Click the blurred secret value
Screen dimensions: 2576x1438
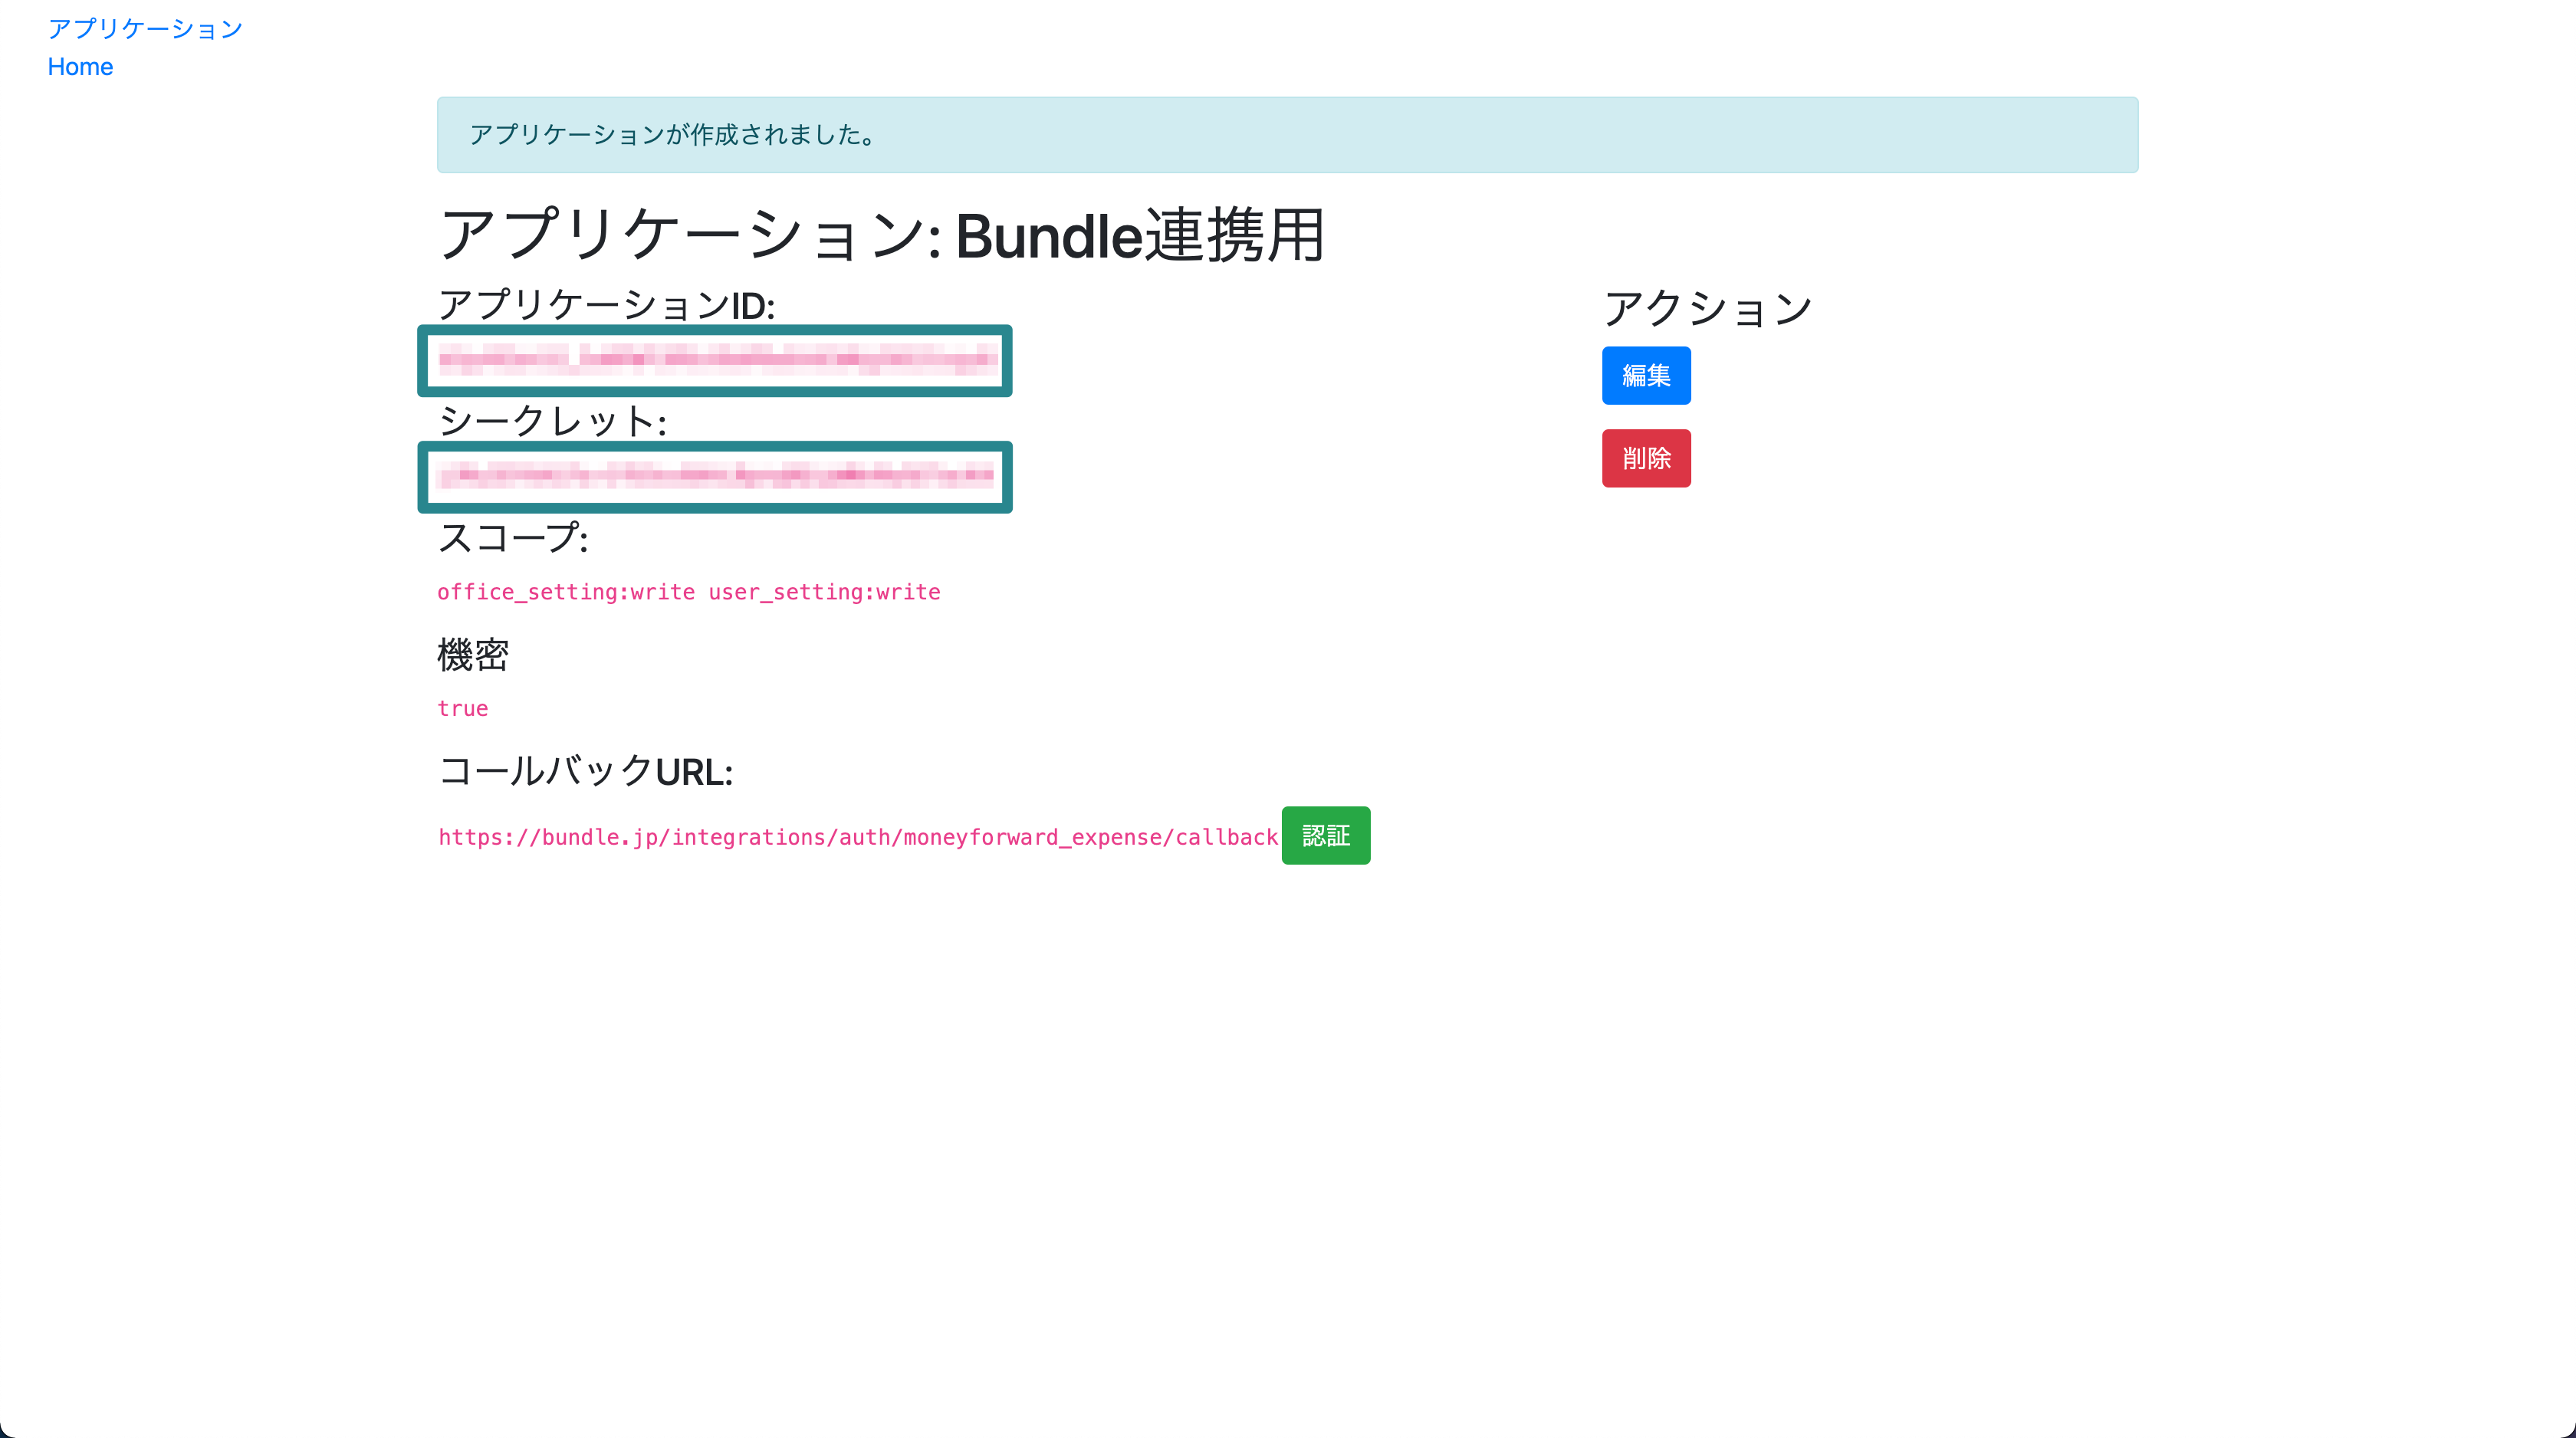click(715, 475)
